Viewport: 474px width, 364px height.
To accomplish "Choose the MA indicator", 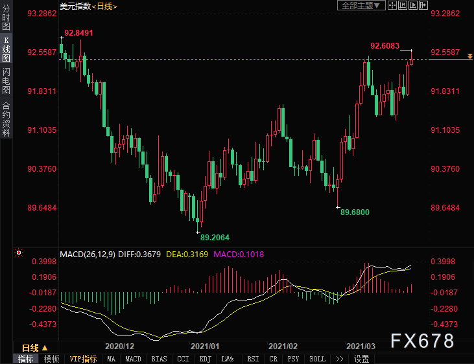I will click(x=112, y=359).
